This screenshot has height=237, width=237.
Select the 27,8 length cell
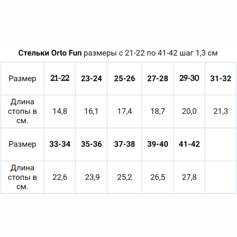coord(189,177)
